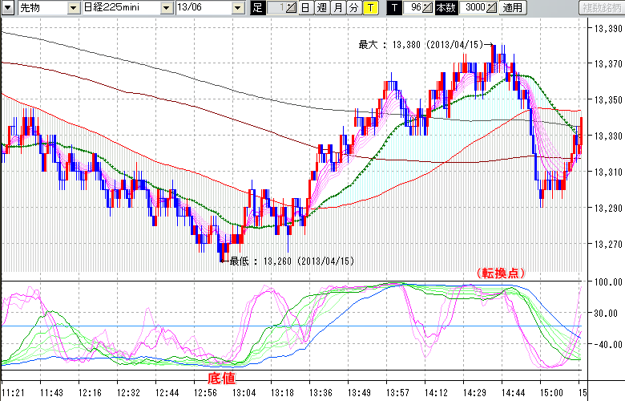Switch chart to monthly bars (月)

click(x=337, y=8)
